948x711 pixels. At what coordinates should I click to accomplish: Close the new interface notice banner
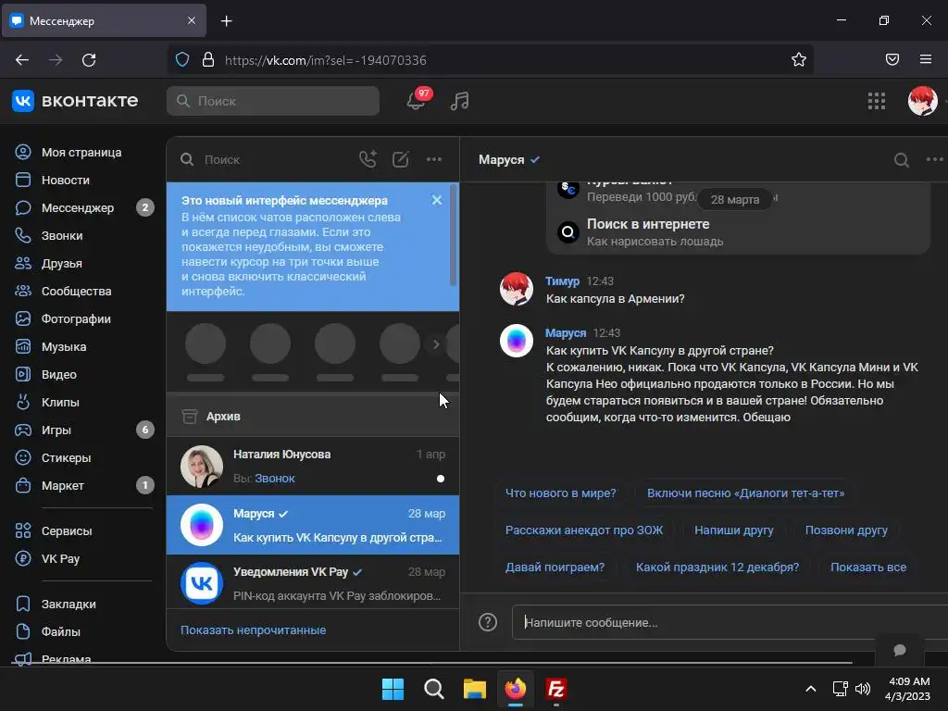437,200
